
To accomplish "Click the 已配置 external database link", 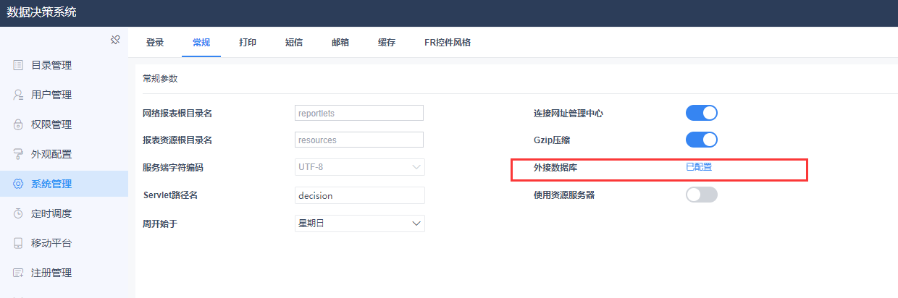I will tap(699, 167).
